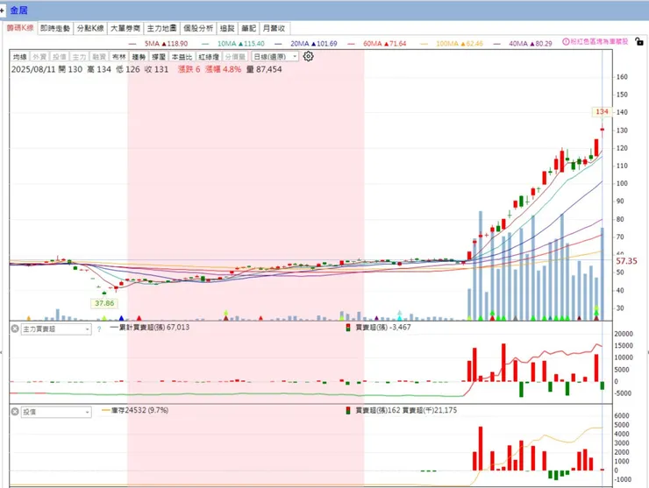The image size is (649, 488).
Task: Toggle the 撐壓 support-resistance button
Action: click(159, 57)
